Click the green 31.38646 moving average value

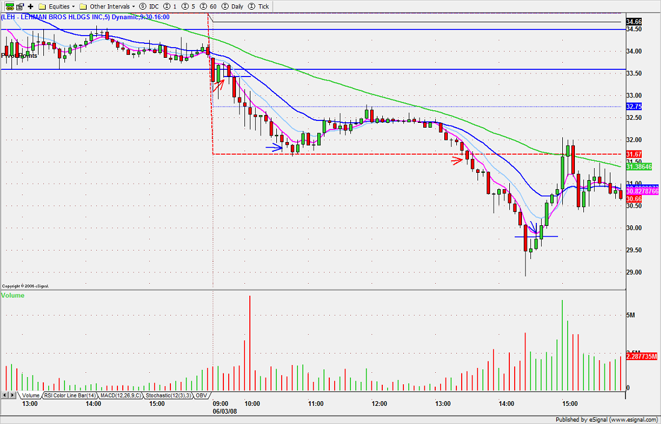point(639,167)
